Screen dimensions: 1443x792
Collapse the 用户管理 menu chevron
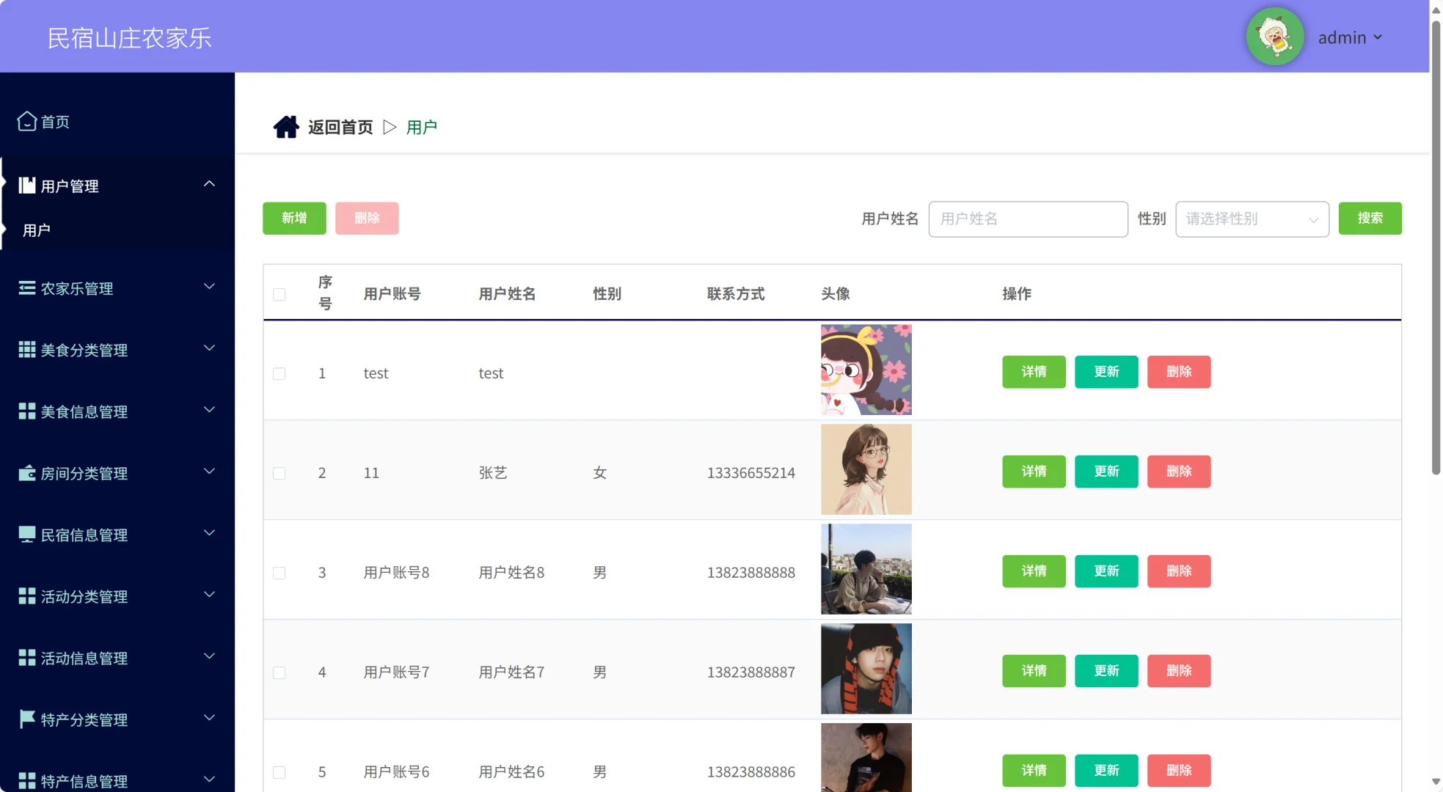[x=209, y=184]
